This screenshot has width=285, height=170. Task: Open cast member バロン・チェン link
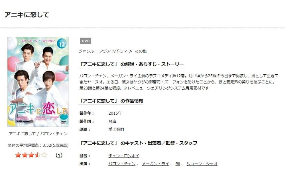click(x=122, y=164)
